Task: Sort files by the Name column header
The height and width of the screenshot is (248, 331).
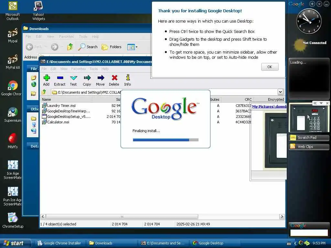Action: 66,99
